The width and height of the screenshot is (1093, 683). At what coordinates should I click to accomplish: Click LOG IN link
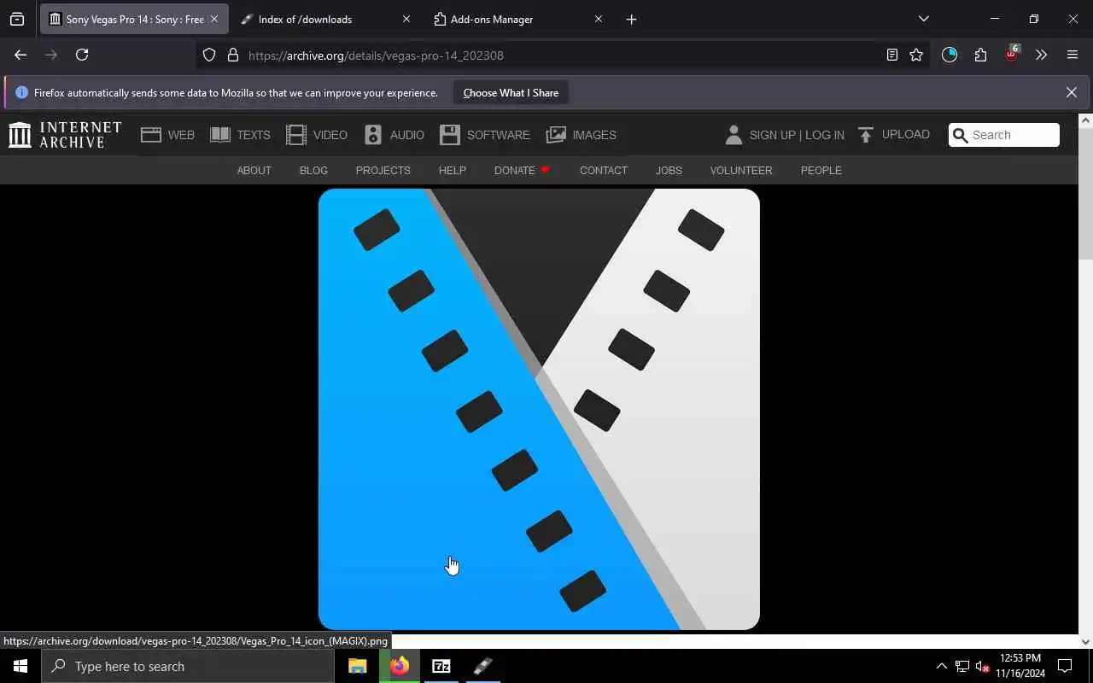(825, 135)
